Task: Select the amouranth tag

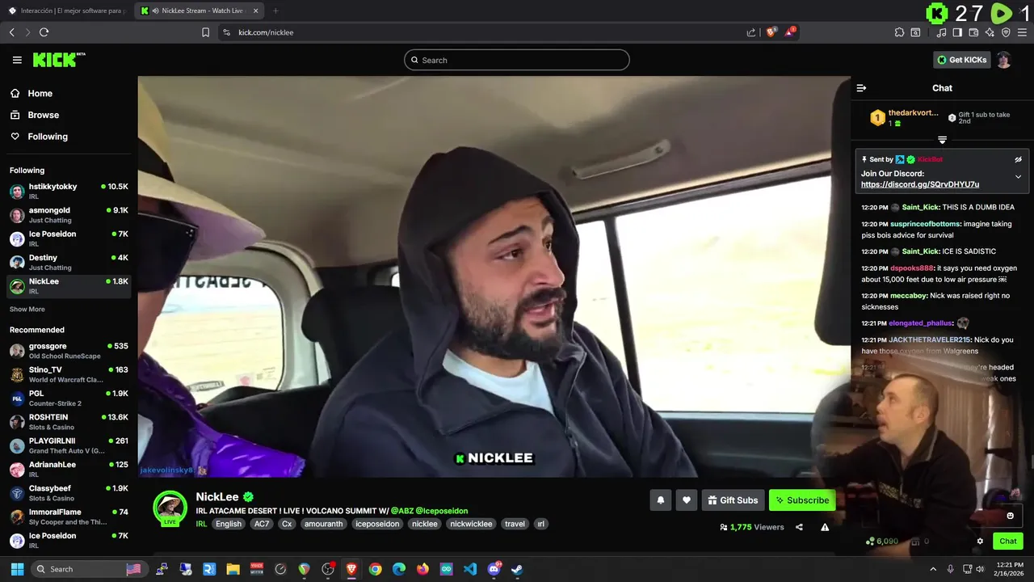Action: [324, 524]
